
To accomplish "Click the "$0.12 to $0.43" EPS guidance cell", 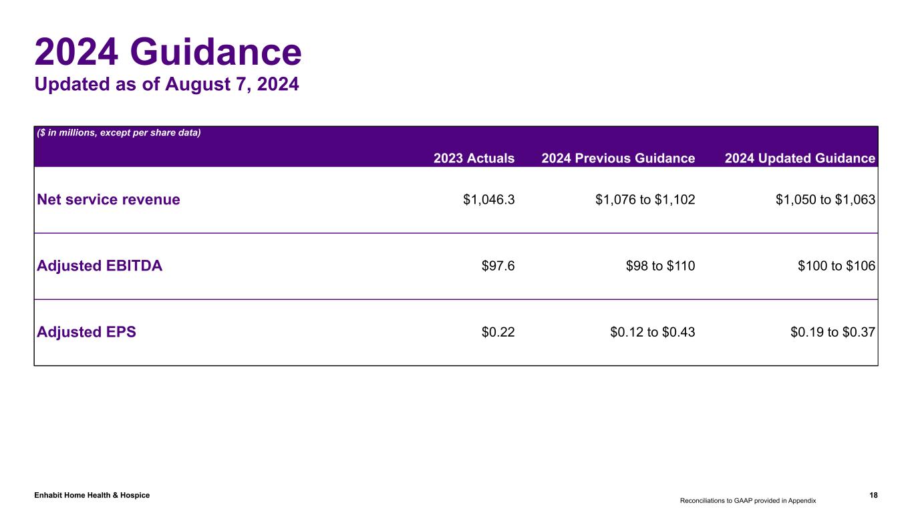I will (x=652, y=332).
